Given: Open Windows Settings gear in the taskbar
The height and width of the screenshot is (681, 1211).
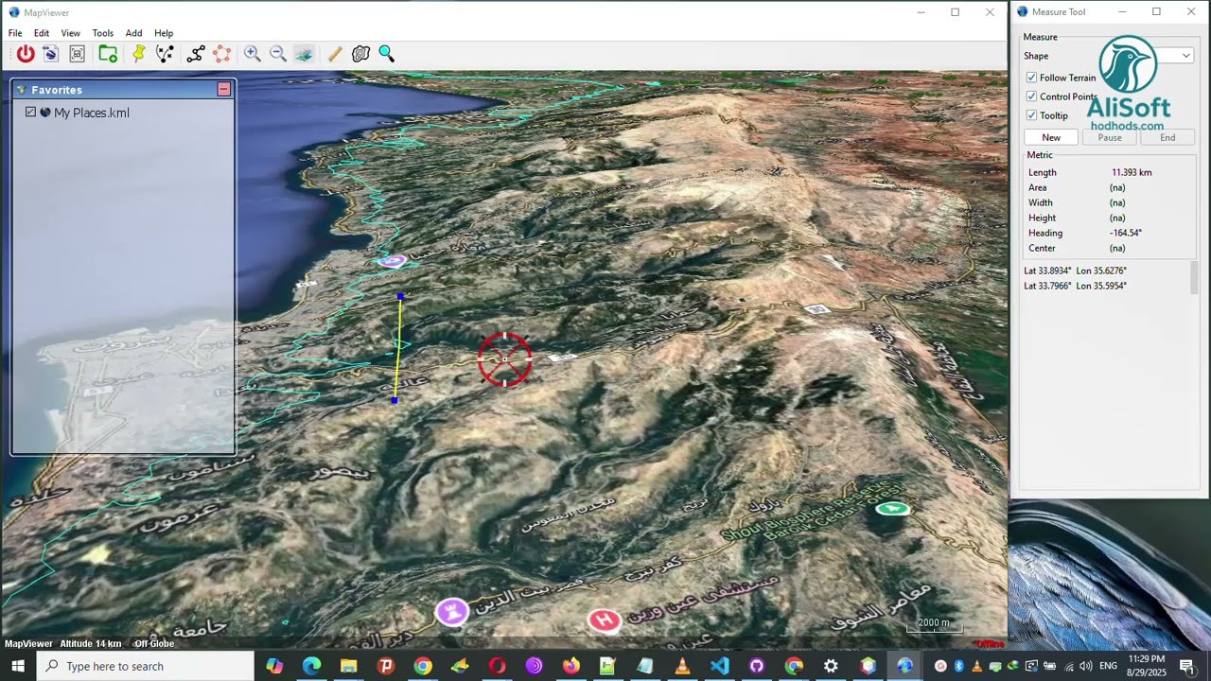Looking at the screenshot, I should click(831, 666).
